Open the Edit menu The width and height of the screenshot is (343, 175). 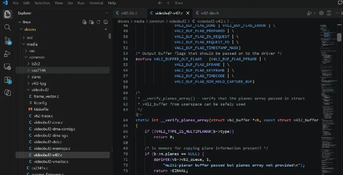coord(26,3)
